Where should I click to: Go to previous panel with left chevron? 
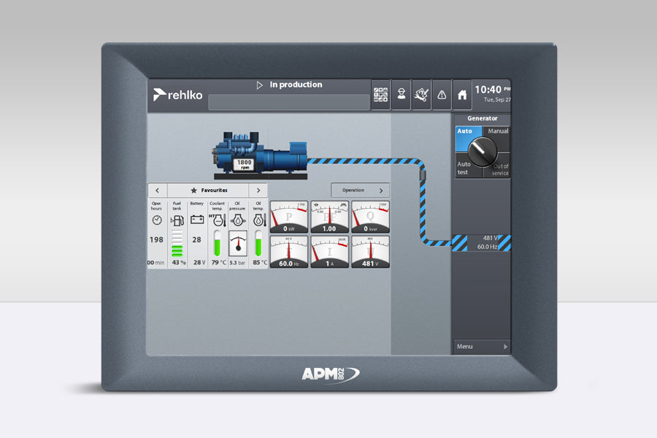point(158,190)
